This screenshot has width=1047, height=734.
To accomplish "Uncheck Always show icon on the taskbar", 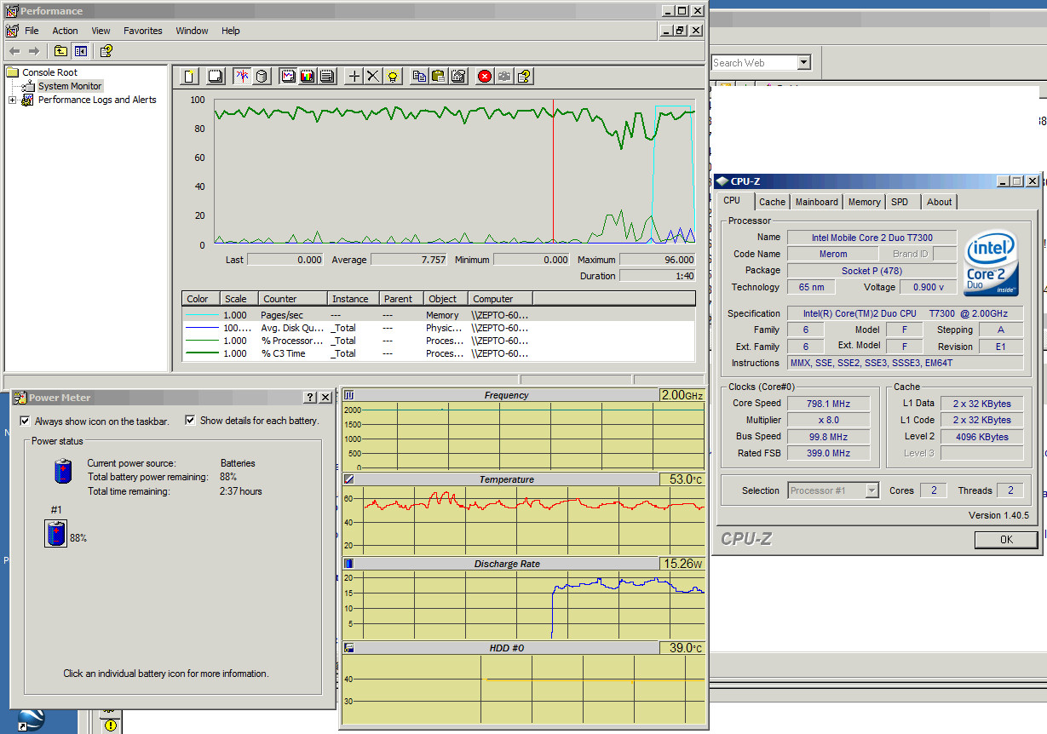I will (25, 421).
